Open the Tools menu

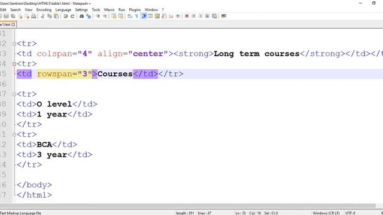pos(96,10)
